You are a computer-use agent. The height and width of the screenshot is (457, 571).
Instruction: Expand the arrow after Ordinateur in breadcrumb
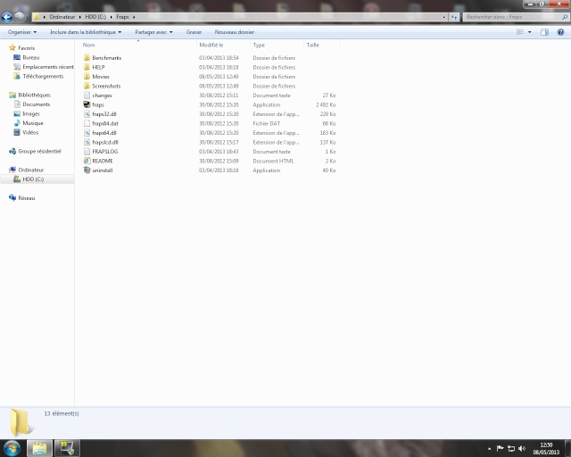pyautogui.click(x=79, y=17)
